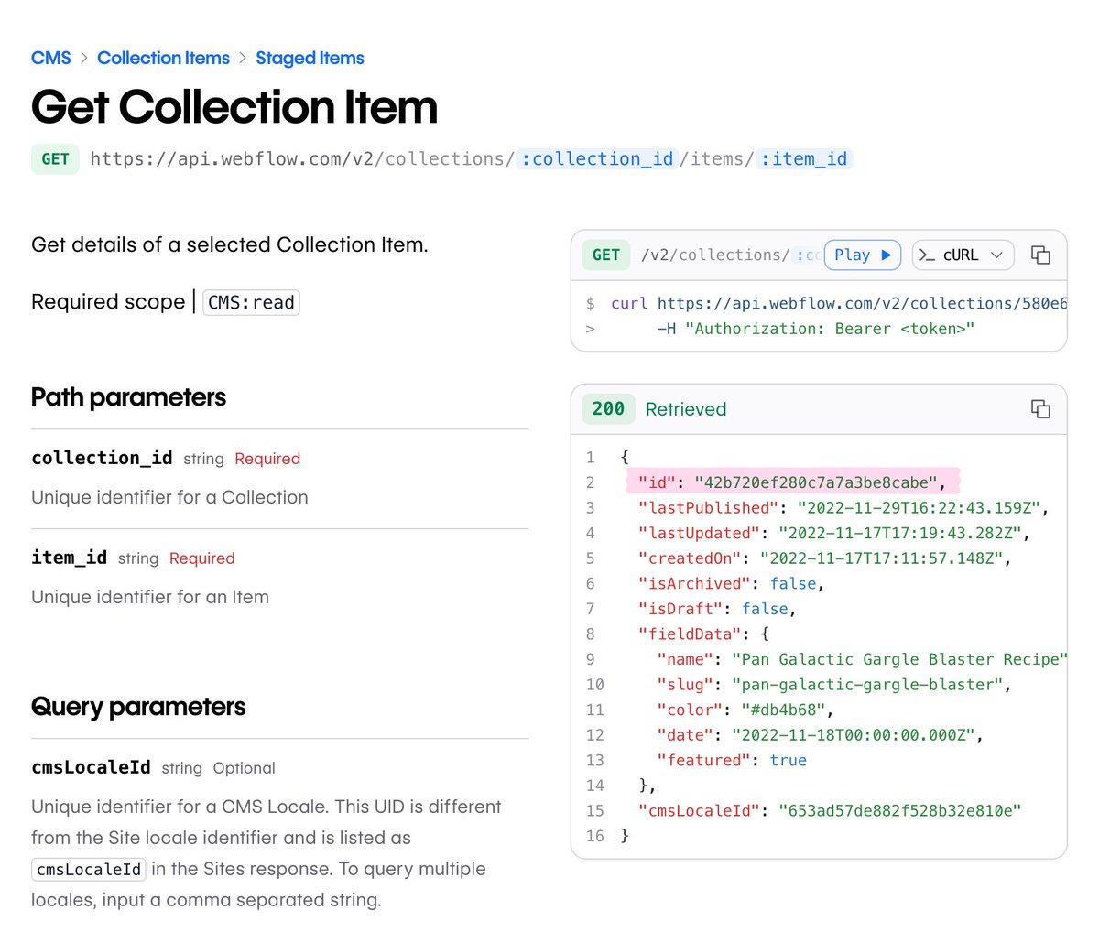The width and height of the screenshot is (1099, 932).
Task: Click the 200 status badge
Action: 608,408
